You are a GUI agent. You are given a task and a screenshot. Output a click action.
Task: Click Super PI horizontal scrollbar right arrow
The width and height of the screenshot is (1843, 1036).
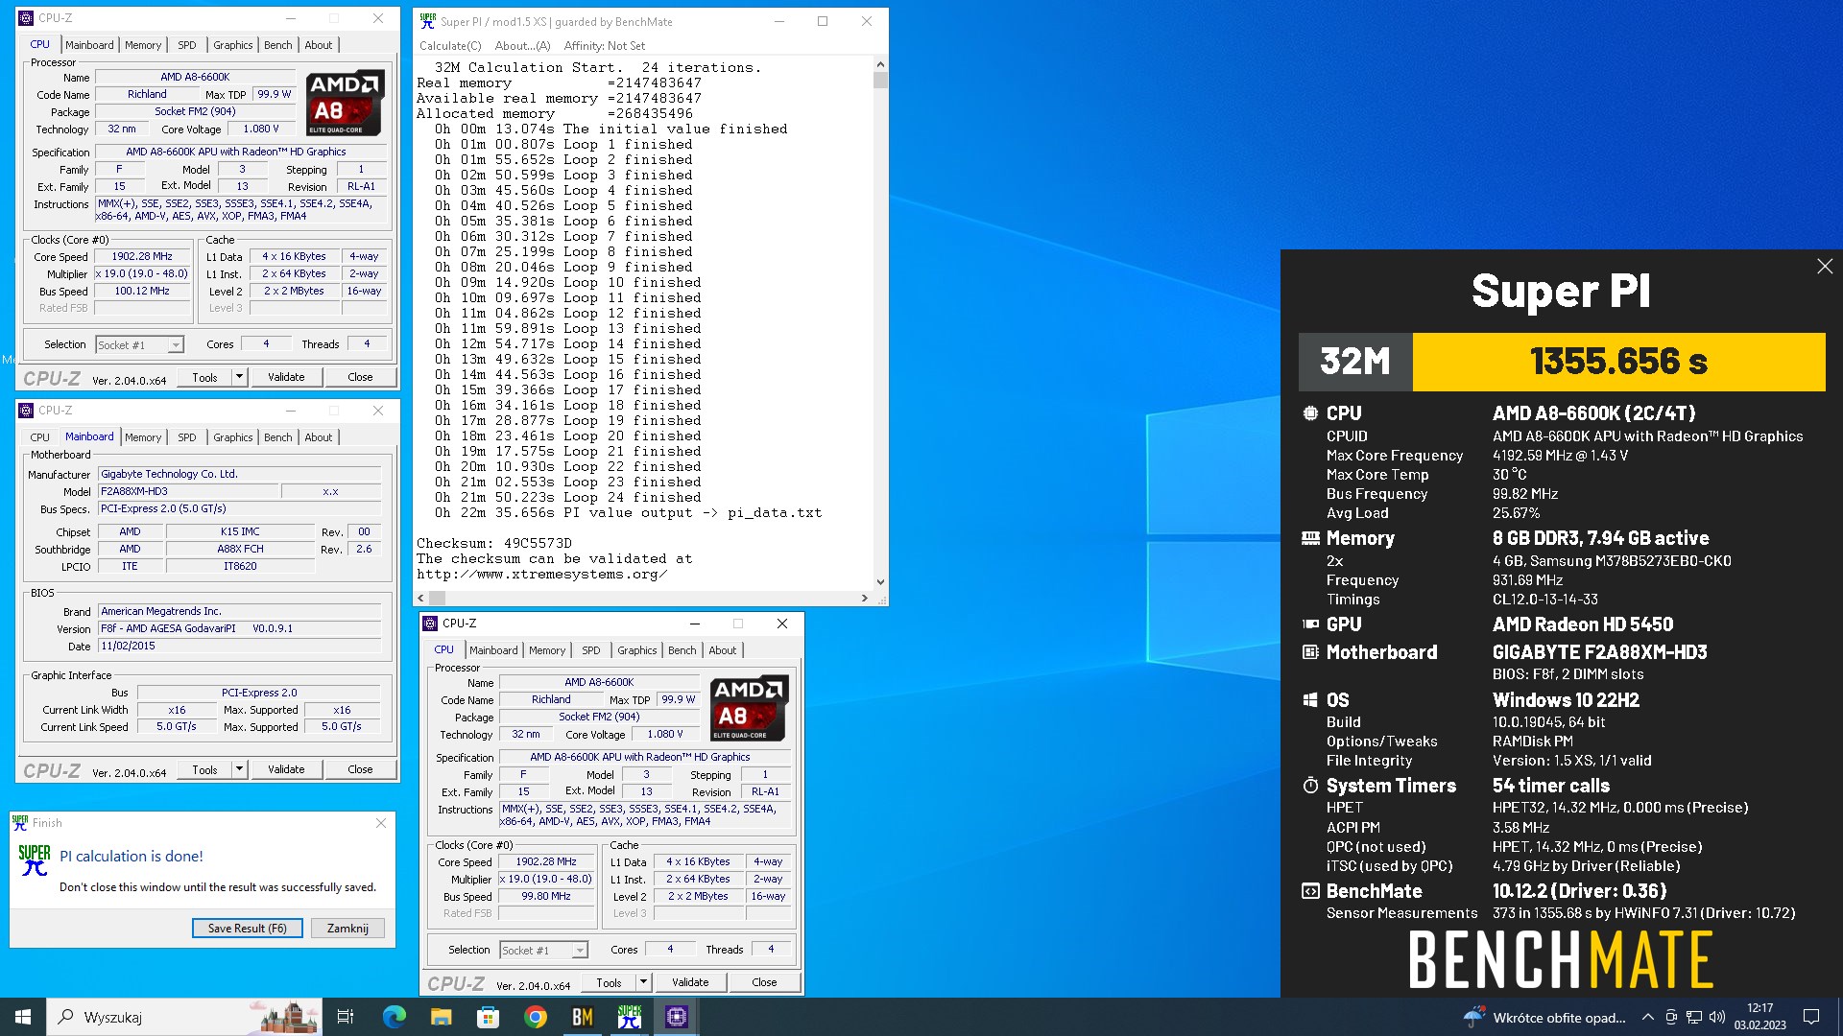point(864,599)
